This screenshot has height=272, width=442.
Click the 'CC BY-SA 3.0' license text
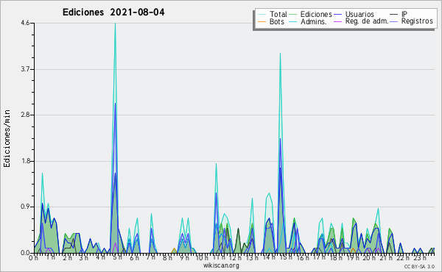419,267
